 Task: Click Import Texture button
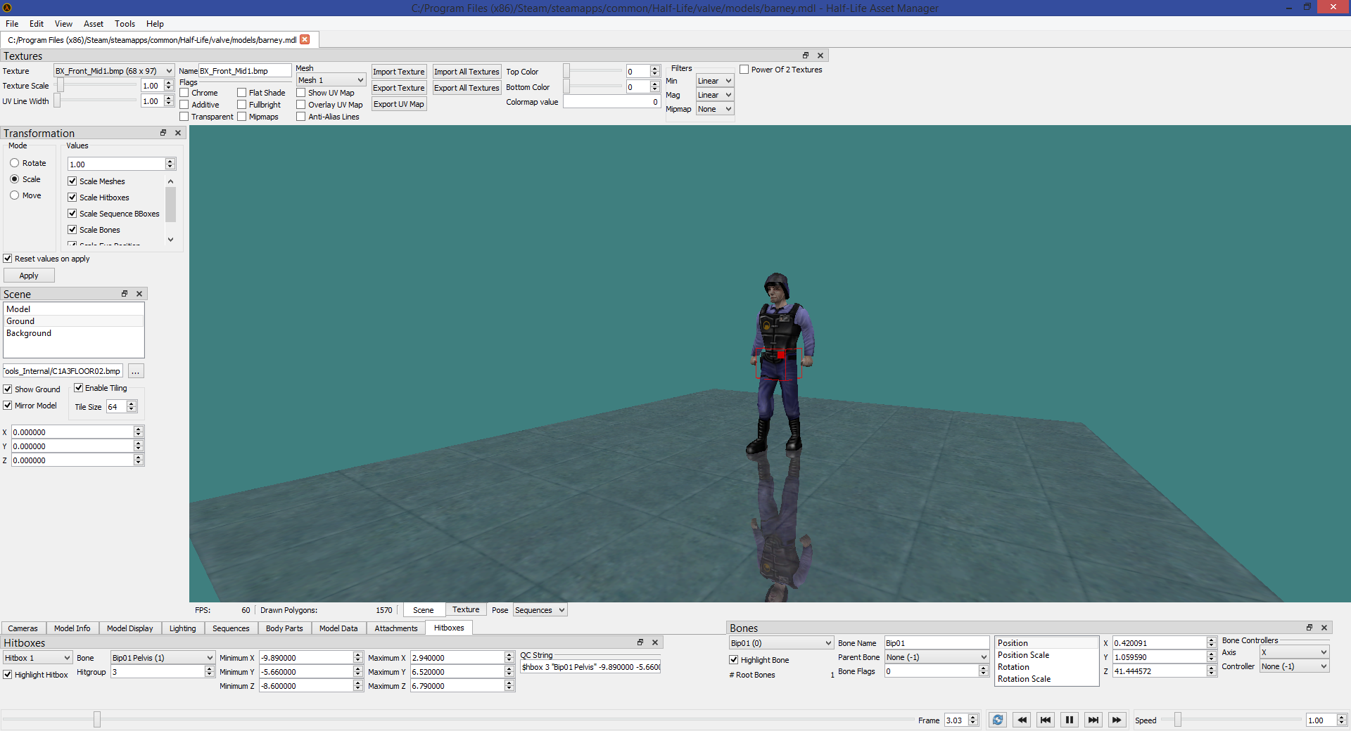(399, 72)
